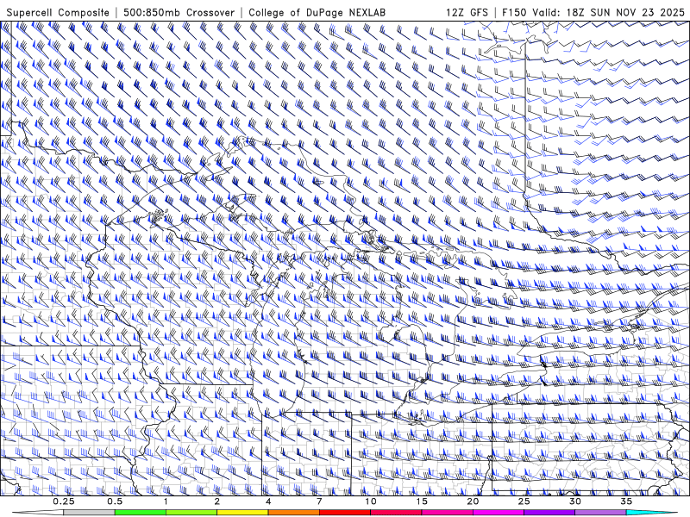Select the orange 4–7 legend swatch

[x=293, y=513]
